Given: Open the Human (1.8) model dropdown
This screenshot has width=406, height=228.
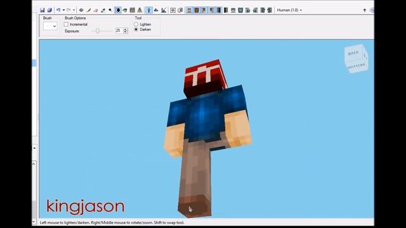Looking at the screenshot, I should (289, 10).
